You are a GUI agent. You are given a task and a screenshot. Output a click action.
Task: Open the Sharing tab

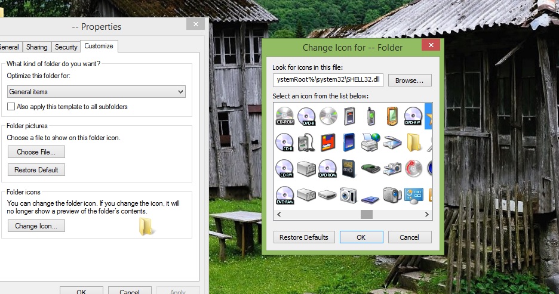[36, 47]
